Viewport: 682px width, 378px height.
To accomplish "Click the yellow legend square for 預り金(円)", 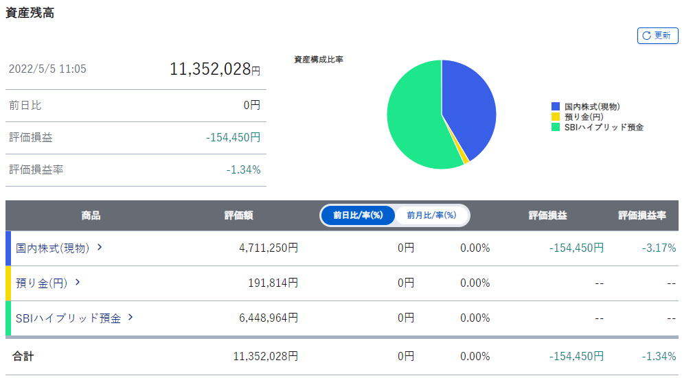I will click(x=556, y=117).
